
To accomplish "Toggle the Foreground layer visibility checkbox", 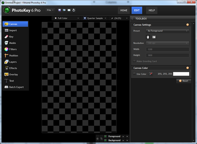I will pyautogui.click(x=105, y=136).
